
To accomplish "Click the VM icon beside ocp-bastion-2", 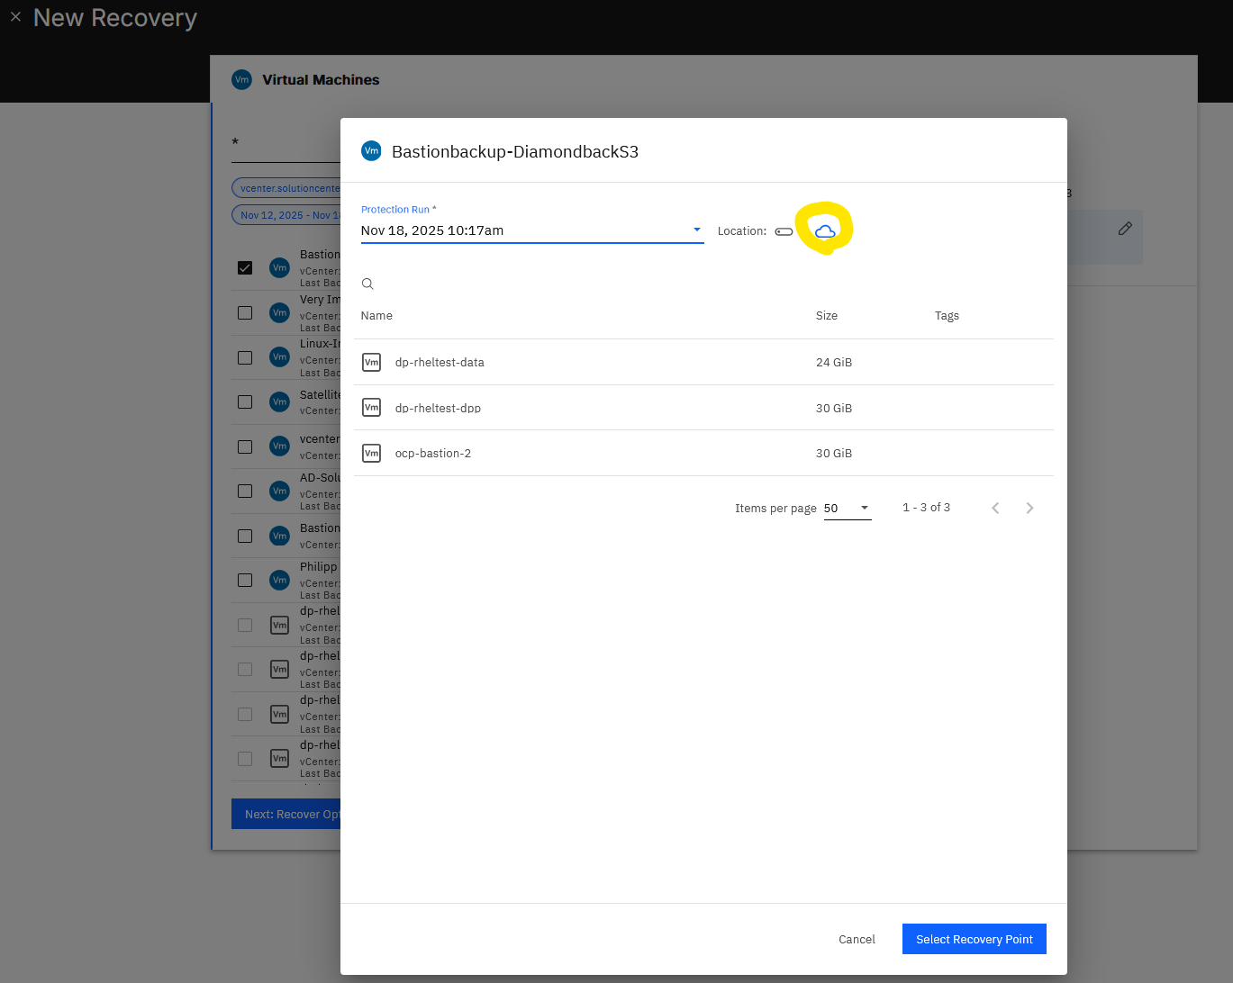I will 371,453.
